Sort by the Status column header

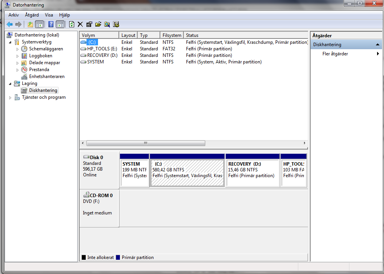pos(246,35)
